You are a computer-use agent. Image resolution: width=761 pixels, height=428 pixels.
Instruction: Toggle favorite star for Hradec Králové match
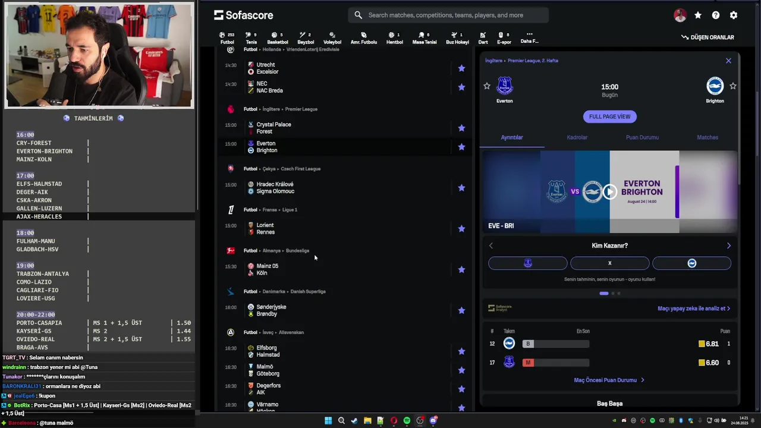(461, 188)
